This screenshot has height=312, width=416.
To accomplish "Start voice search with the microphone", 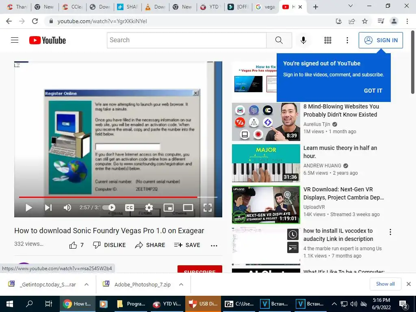I will (303, 40).
